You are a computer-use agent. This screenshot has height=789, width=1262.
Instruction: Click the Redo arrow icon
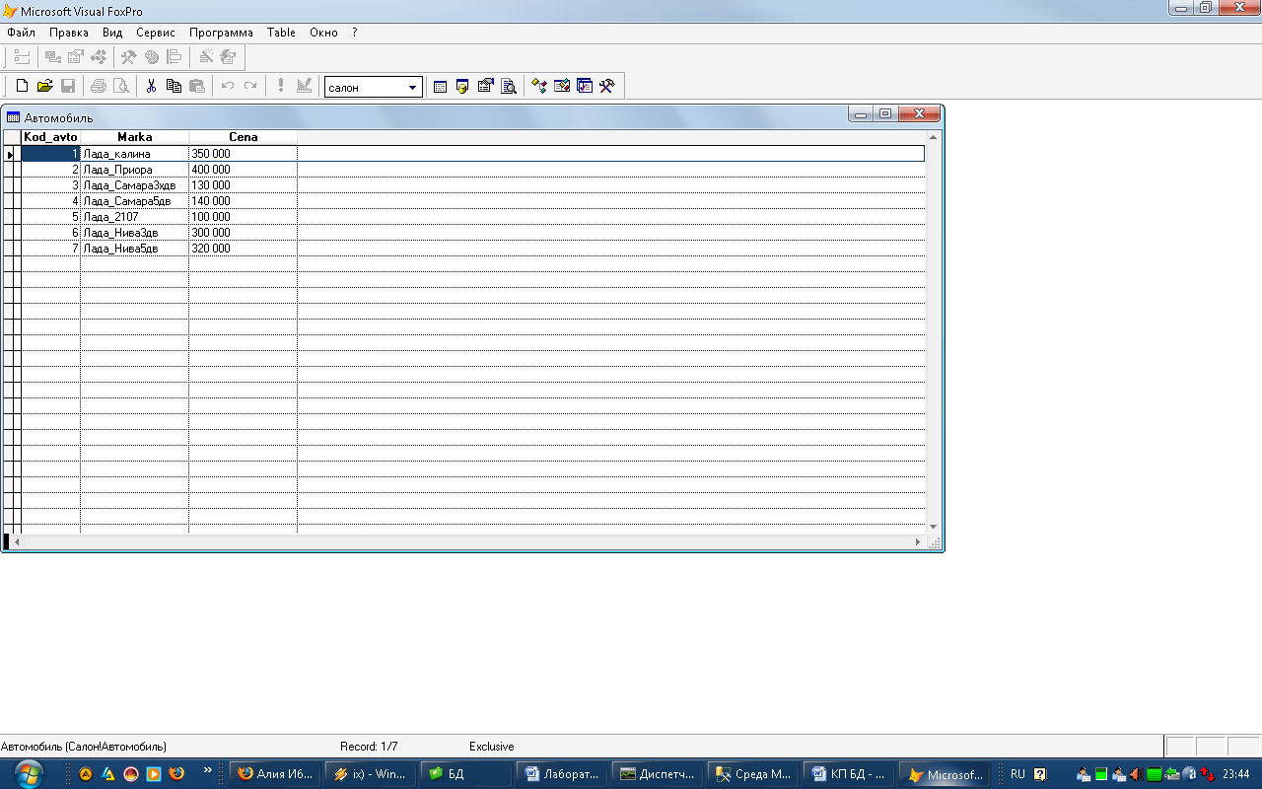pyautogui.click(x=250, y=87)
